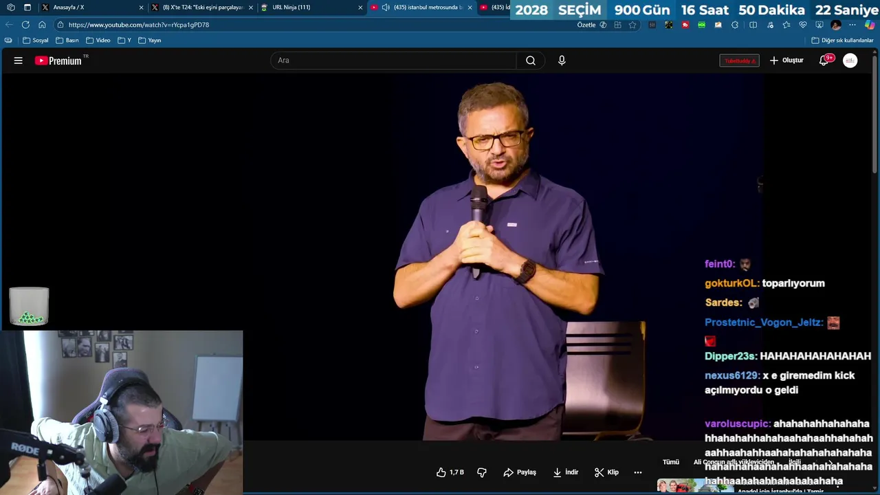Click the browser address bar URL
The image size is (880, 495).
tap(139, 25)
